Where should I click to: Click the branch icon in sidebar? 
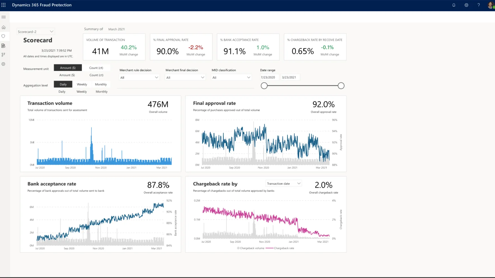(x=4, y=55)
